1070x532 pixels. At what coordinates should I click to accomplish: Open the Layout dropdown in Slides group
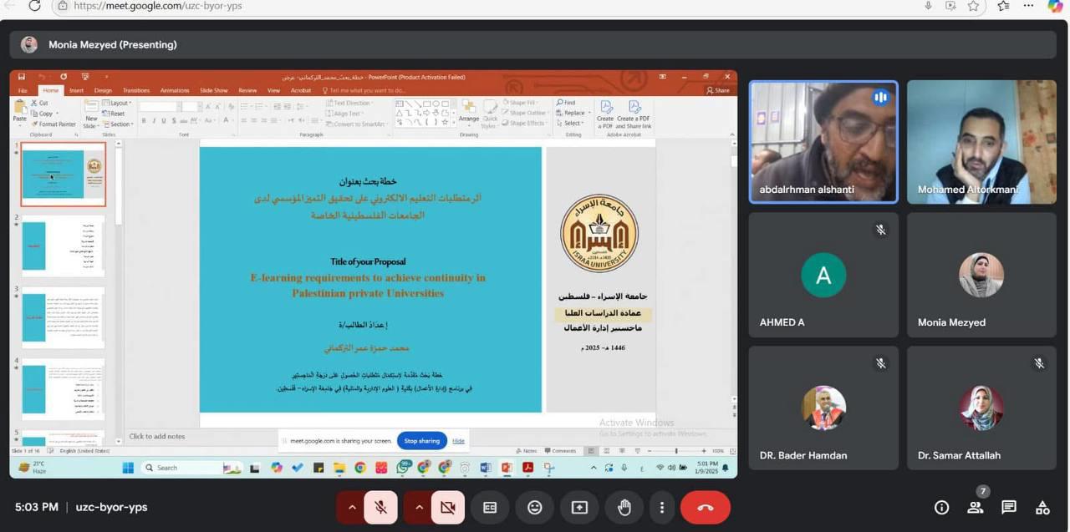click(x=117, y=104)
